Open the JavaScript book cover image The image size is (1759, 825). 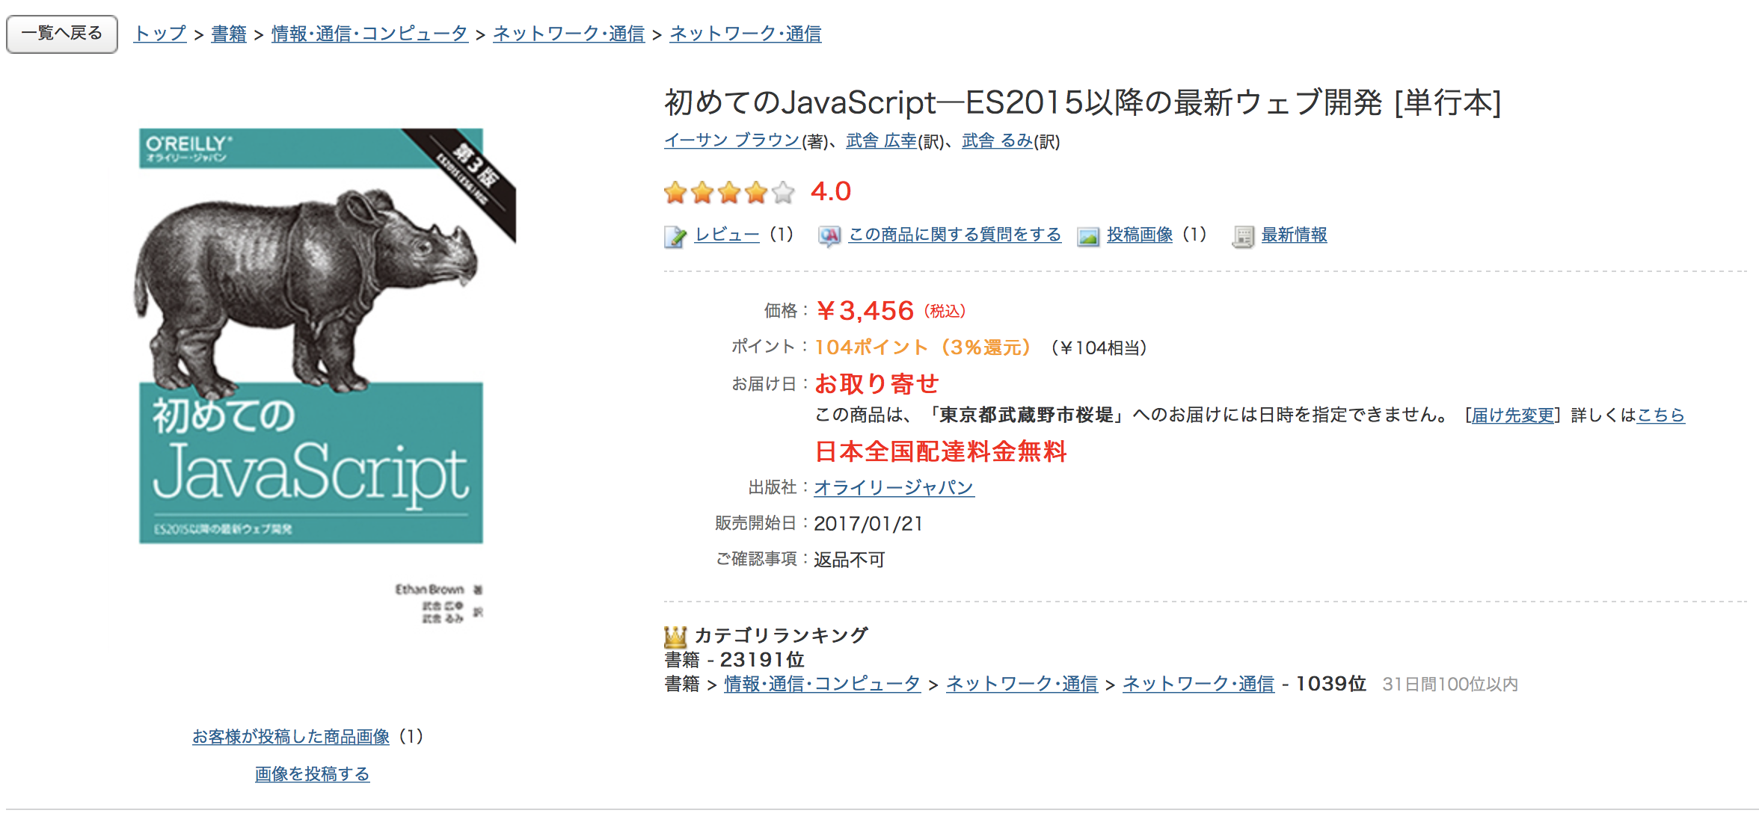point(312,336)
